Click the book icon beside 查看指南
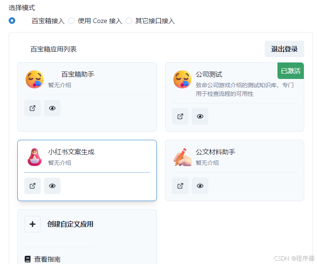Screen dimensions: 317x264 (28, 259)
